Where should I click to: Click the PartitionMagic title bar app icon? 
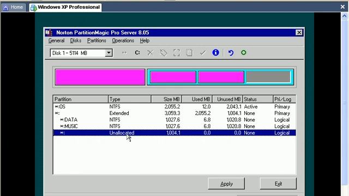[x=49, y=33]
